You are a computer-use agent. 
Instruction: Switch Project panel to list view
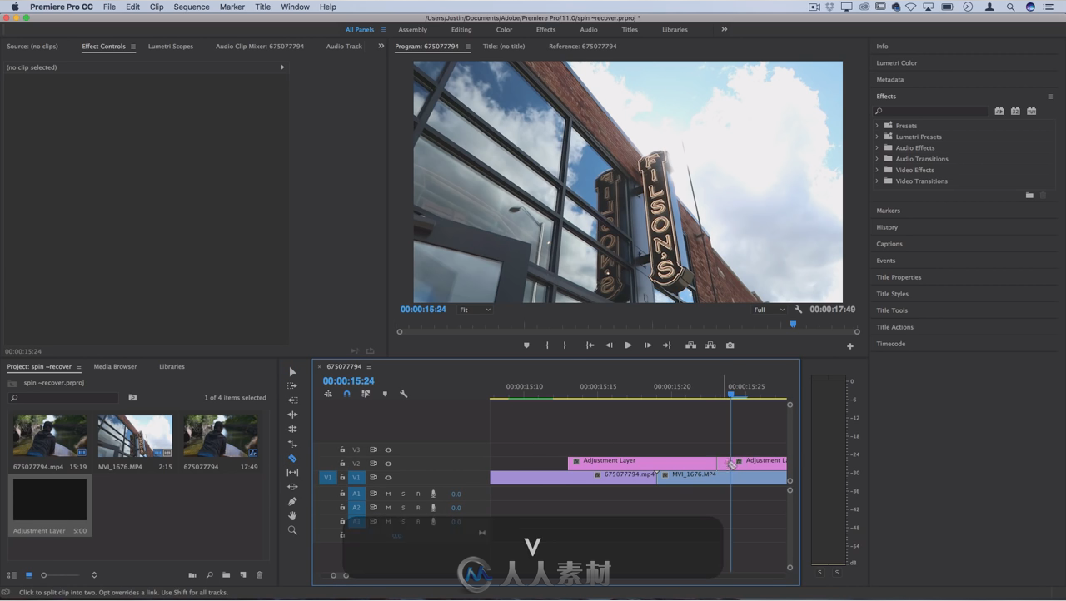(12, 575)
